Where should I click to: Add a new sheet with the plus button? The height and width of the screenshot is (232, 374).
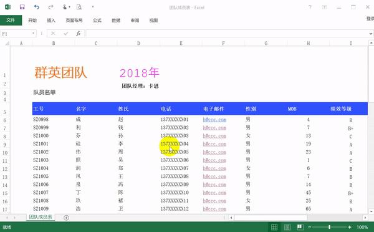point(66,218)
